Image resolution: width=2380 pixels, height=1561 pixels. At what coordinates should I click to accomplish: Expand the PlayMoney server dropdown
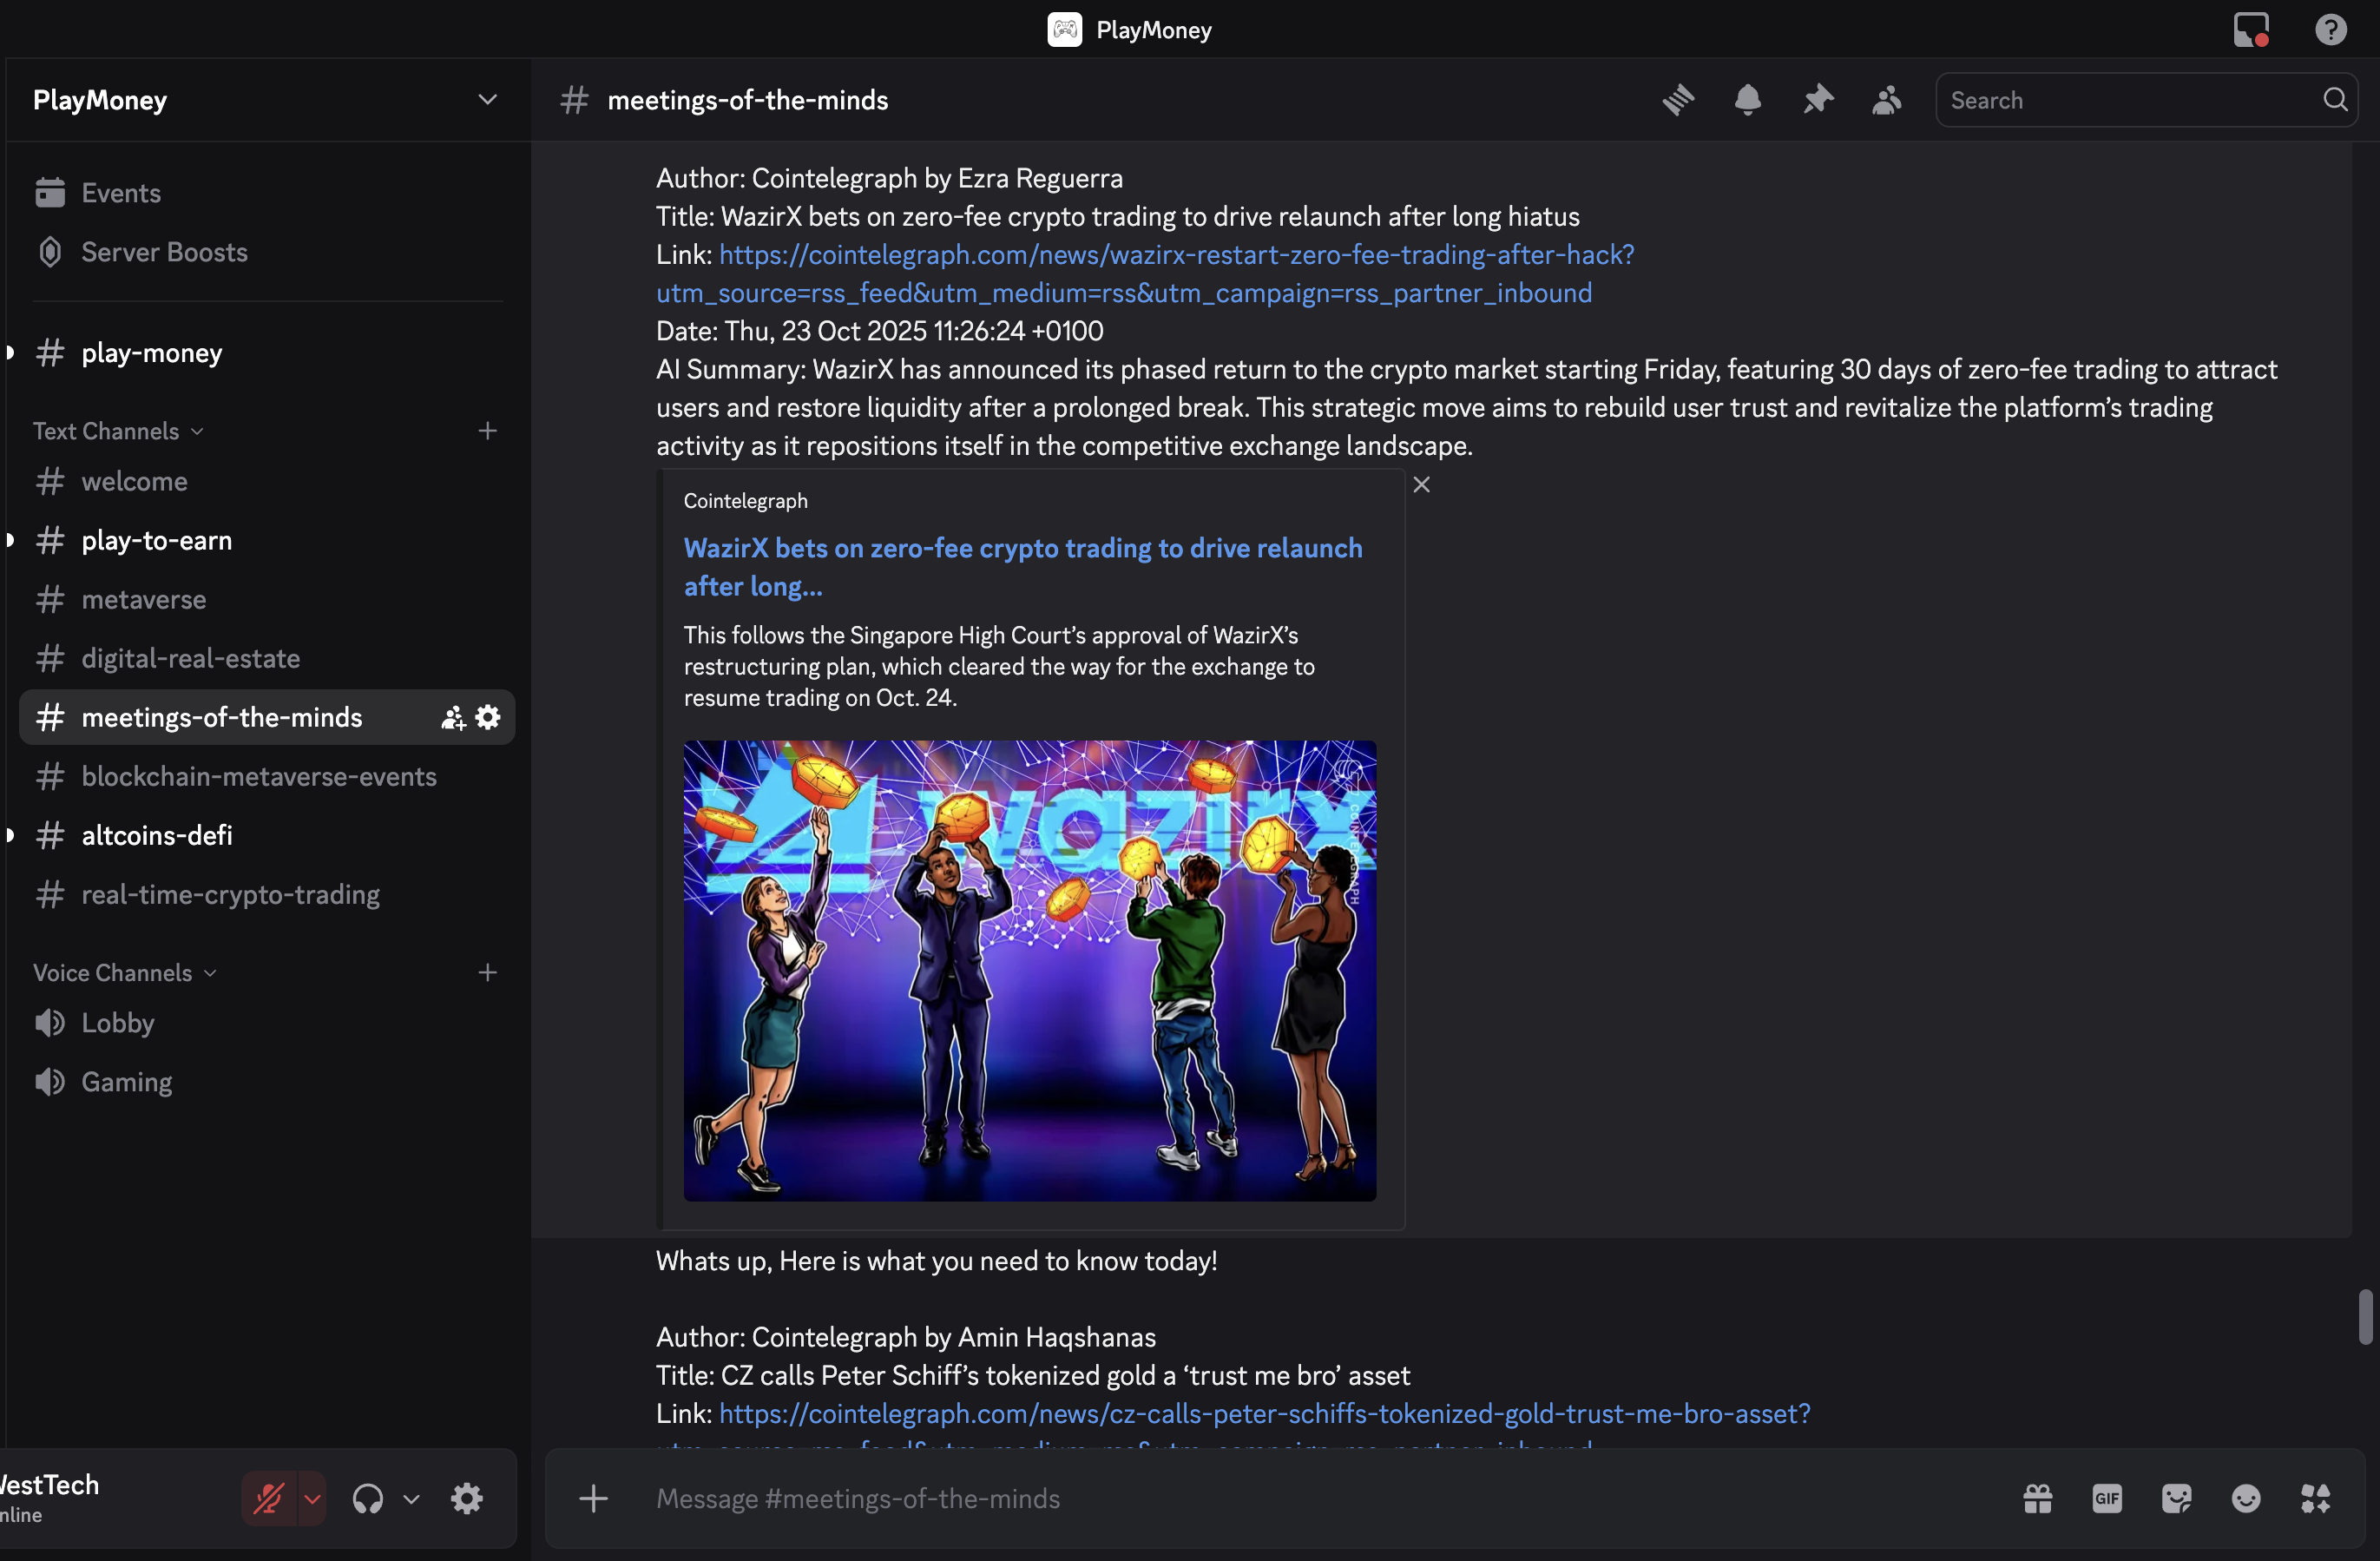pyautogui.click(x=487, y=100)
